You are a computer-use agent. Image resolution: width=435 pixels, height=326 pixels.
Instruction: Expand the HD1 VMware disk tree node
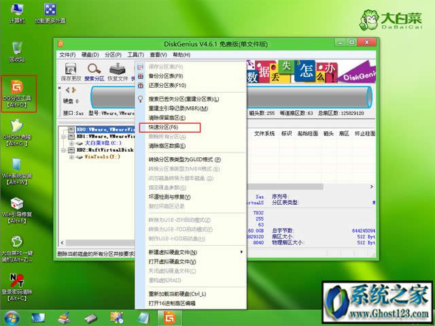(63, 136)
